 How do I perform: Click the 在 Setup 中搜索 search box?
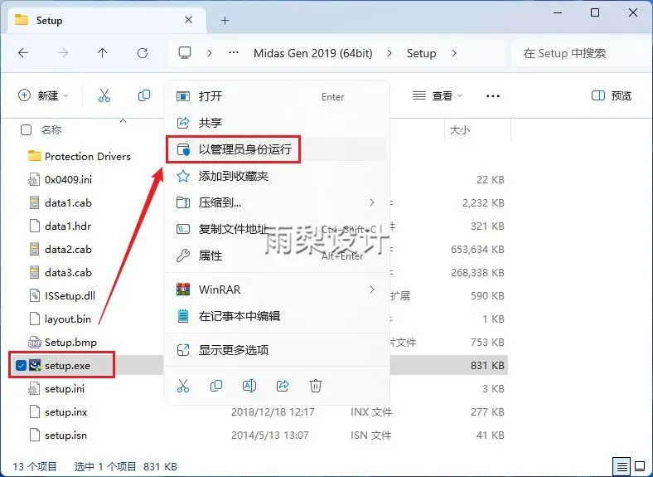pos(583,53)
